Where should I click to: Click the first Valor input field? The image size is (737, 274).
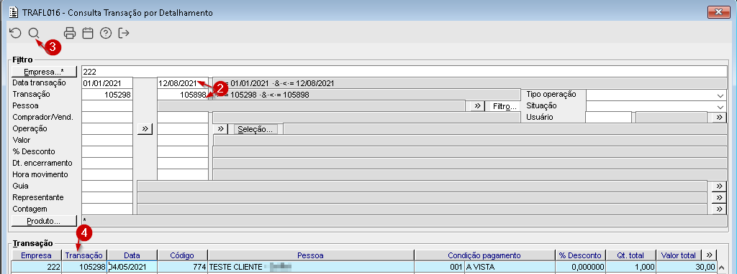click(x=107, y=141)
